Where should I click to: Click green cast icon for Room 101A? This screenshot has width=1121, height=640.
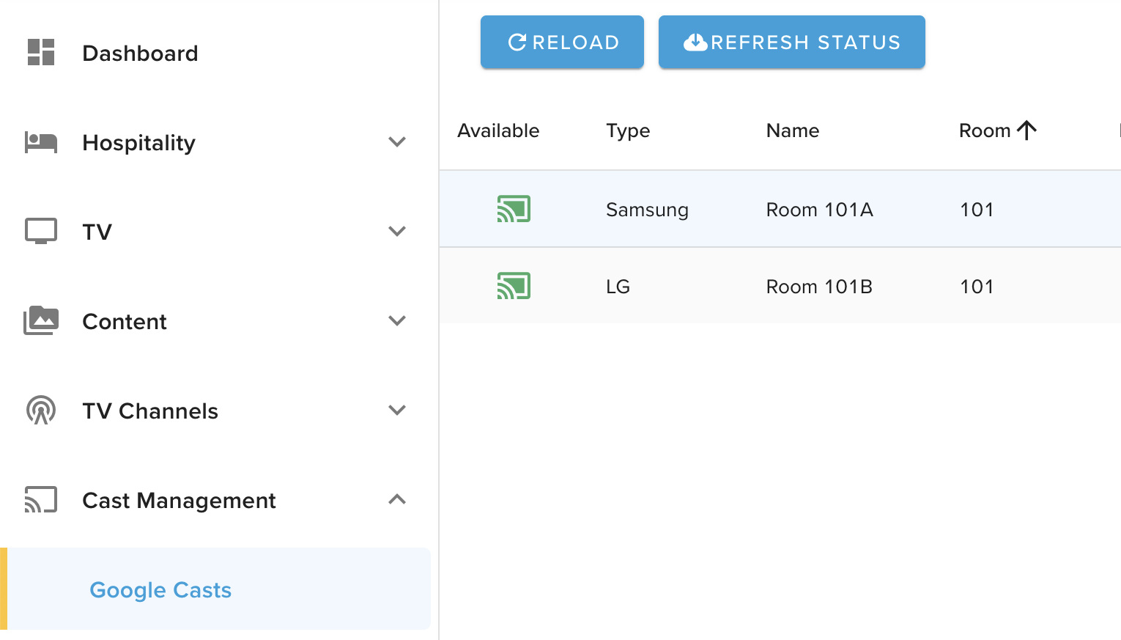point(514,209)
